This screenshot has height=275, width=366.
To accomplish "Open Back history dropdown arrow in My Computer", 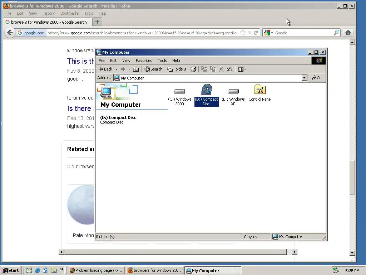I will pos(116,69).
